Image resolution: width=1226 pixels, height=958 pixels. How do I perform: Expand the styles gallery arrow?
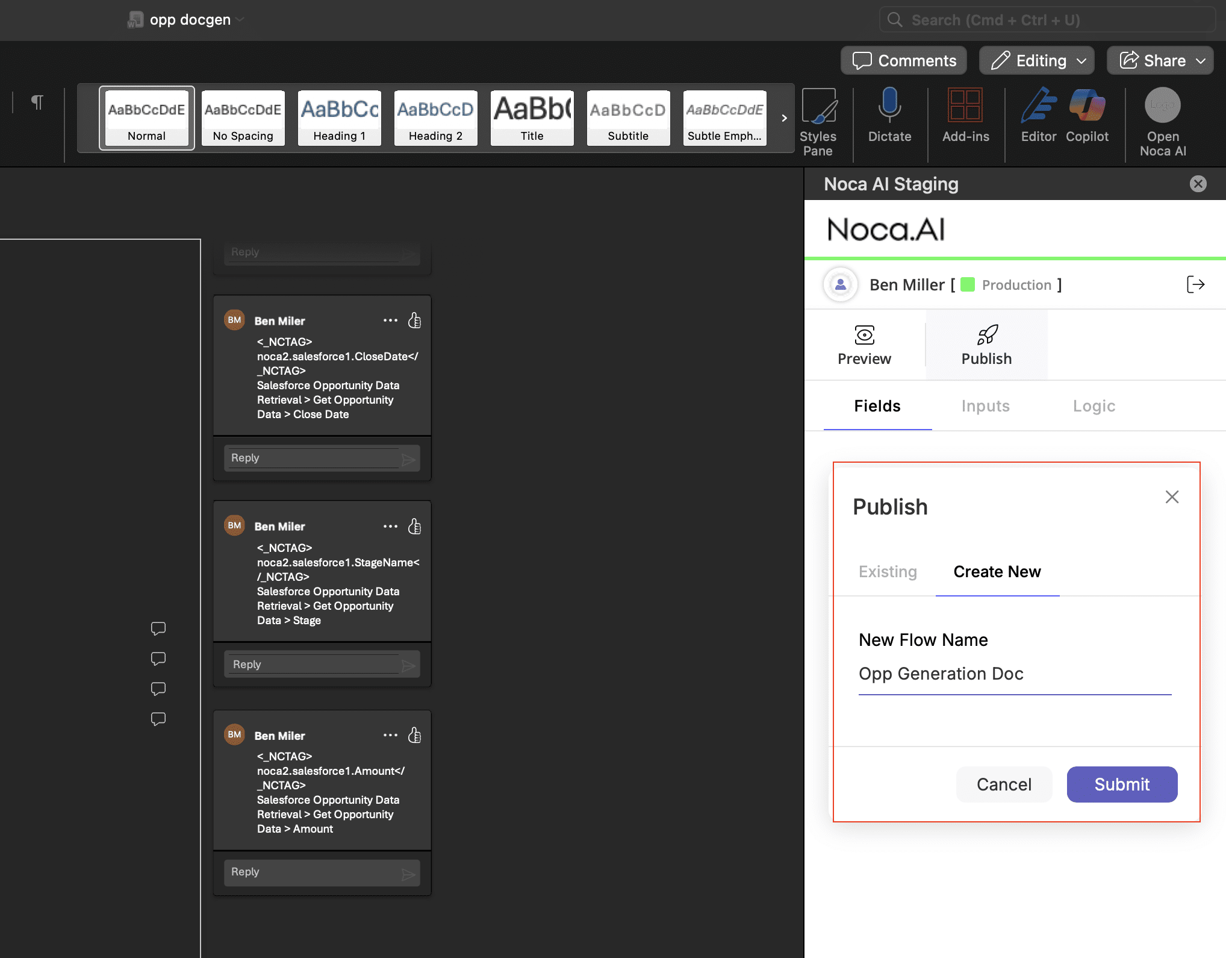click(x=784, y=118)
